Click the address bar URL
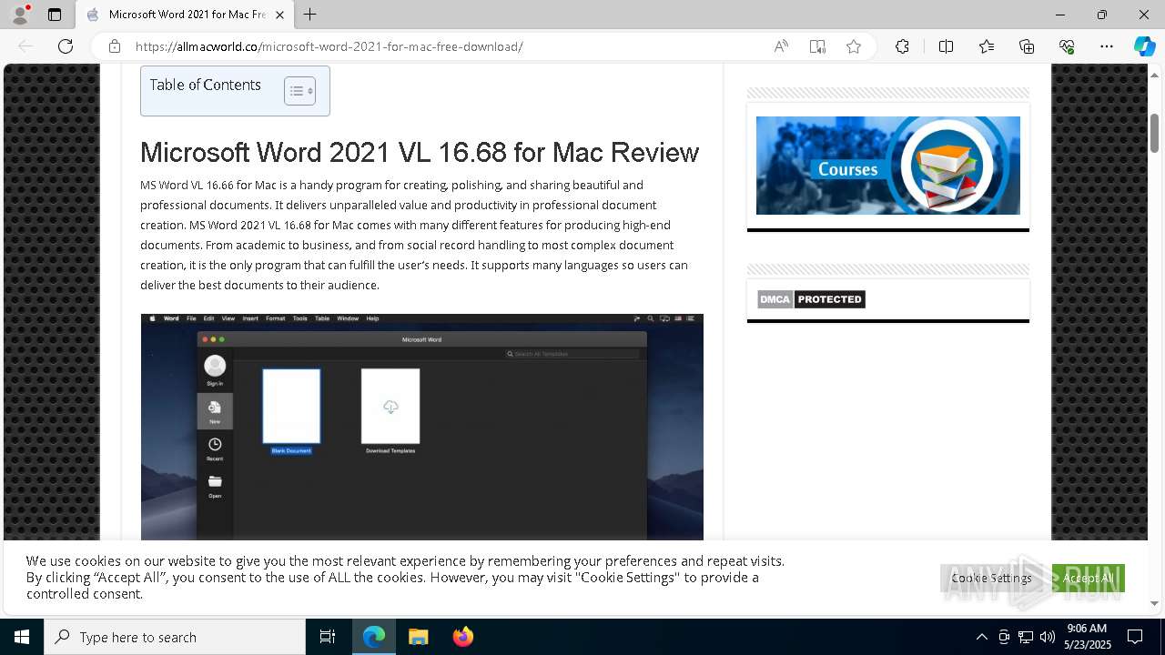 pos(329,46)
